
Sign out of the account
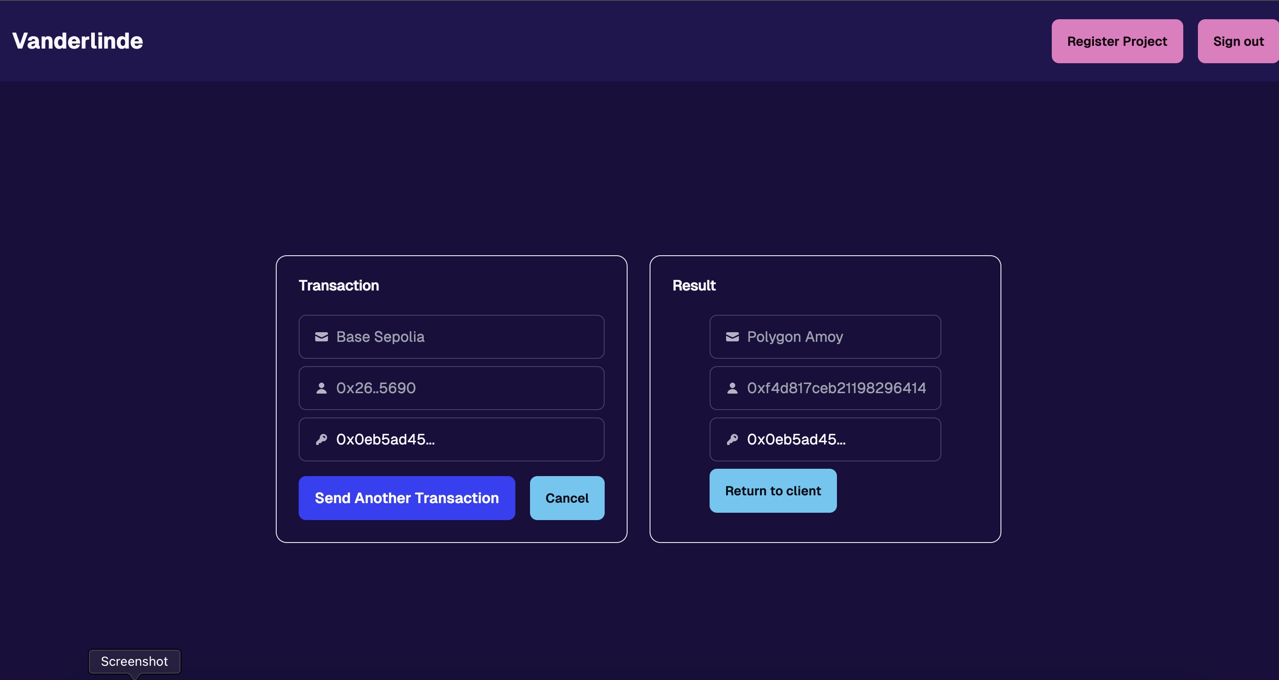1238,41
